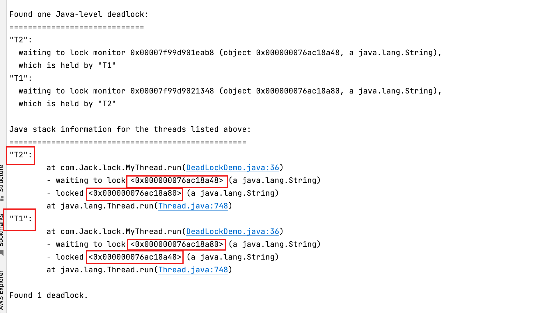
Task: Follow Thread.java:748 link in T2 stack
Action: pos(193,206)
